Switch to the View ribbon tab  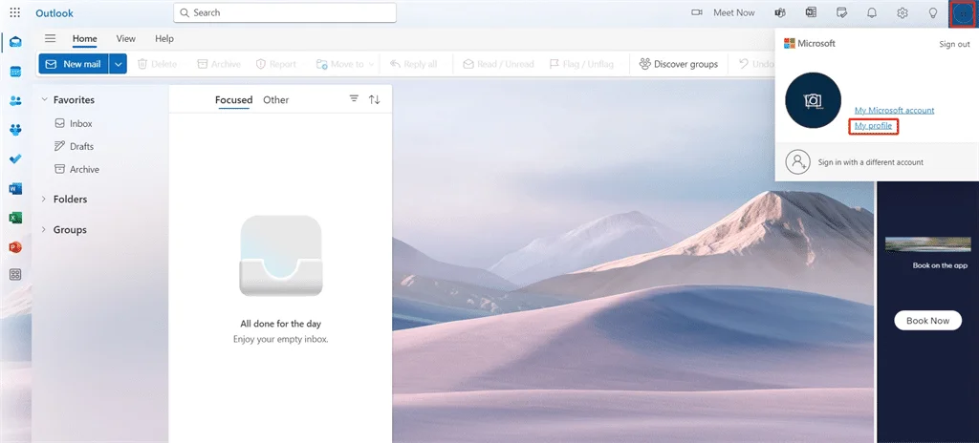coord(125,39)
